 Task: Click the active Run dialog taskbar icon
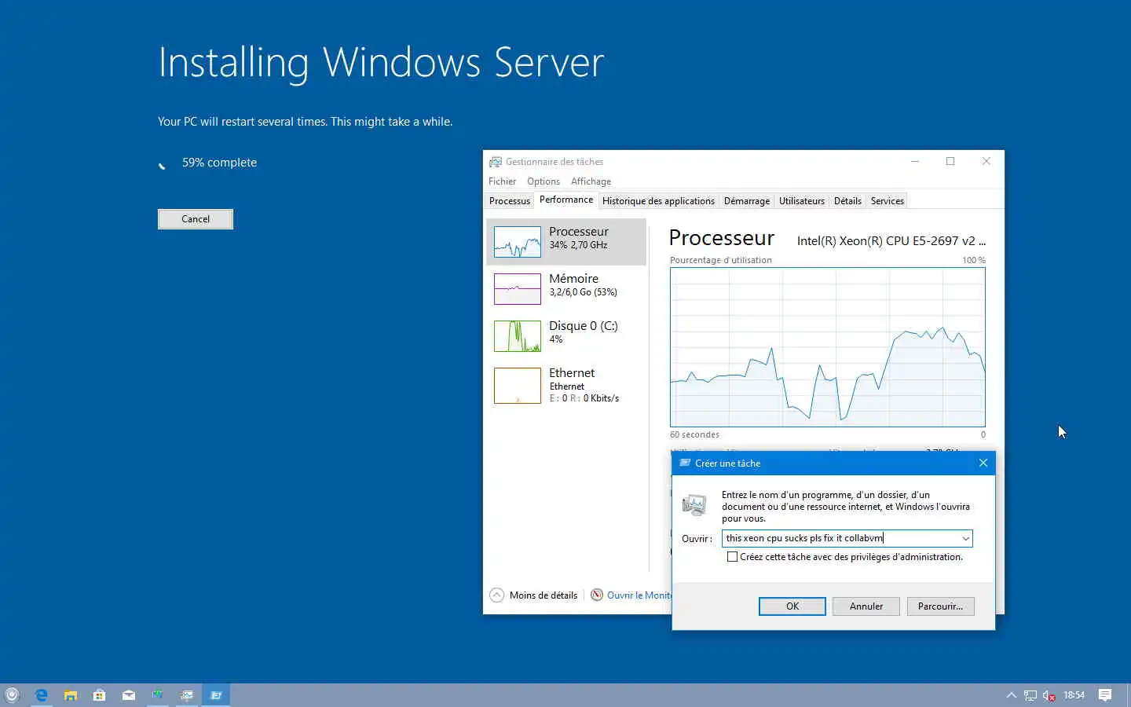(x=216, y=694)
